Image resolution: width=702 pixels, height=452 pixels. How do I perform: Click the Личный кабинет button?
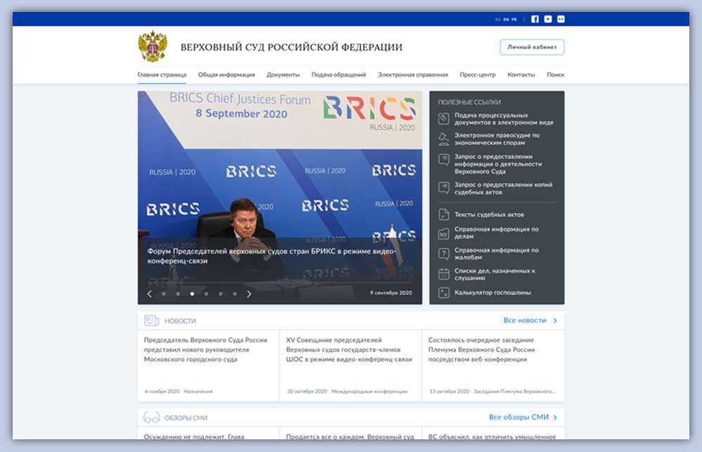point(532,47)
